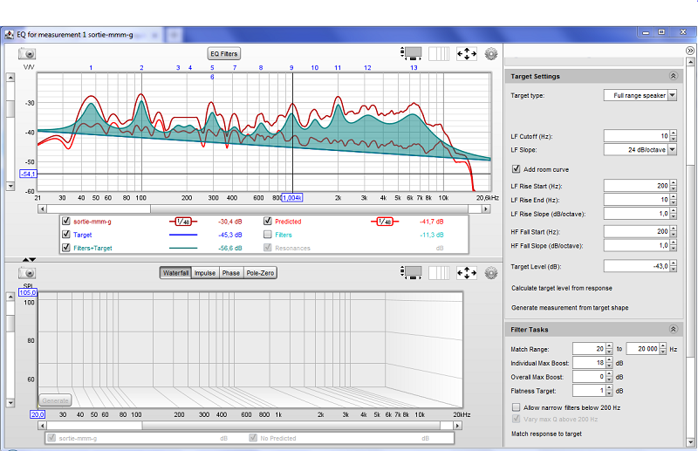Click Match response to target
Viewport: 698px width, 451px height.
(546, 434)
